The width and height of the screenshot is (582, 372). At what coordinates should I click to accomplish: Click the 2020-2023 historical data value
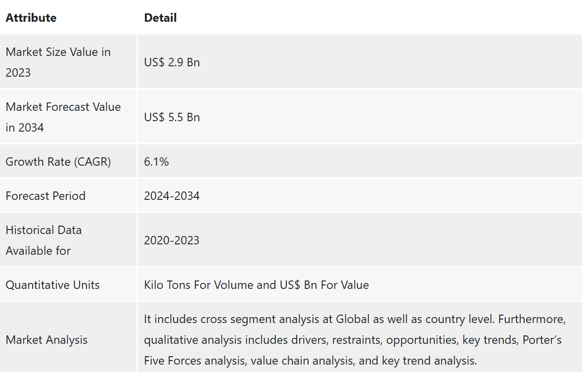click(x=172, y=240)
